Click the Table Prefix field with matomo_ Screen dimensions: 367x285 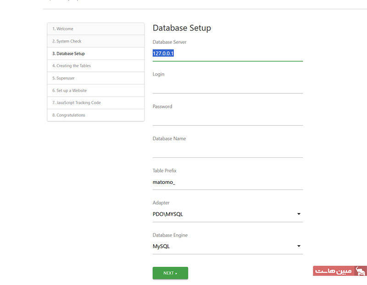click(227, 182)
